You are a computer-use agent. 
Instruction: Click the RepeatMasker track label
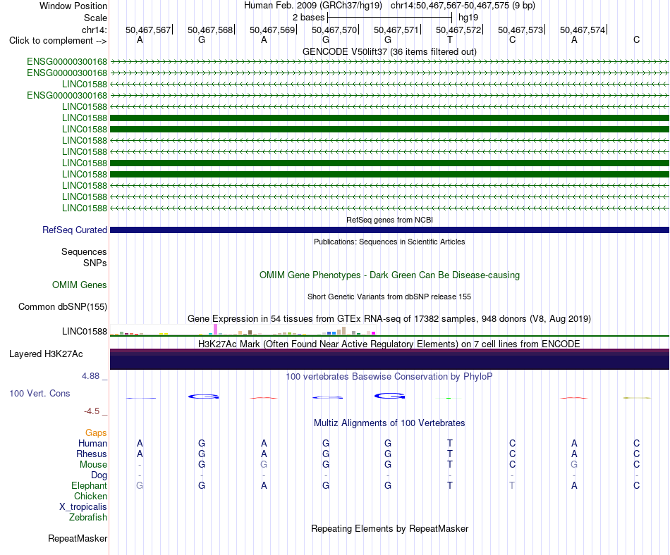pos(78,538)
